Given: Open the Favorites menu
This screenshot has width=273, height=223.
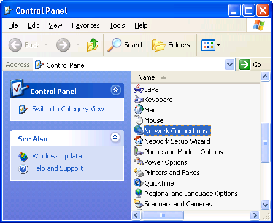Looking at the screenshot, I should tap(86, 25).
